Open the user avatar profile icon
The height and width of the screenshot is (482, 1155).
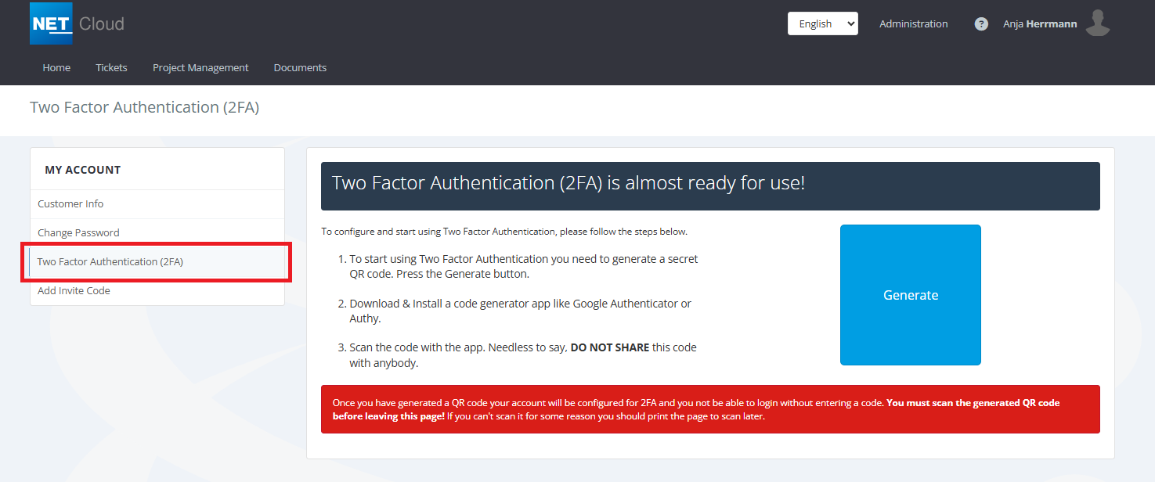coord(1098,23)
